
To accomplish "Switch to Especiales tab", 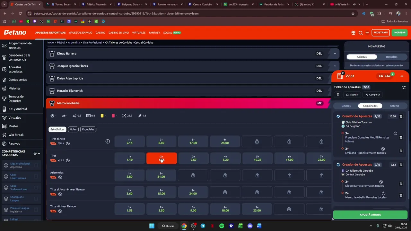I will click(88, 129).
